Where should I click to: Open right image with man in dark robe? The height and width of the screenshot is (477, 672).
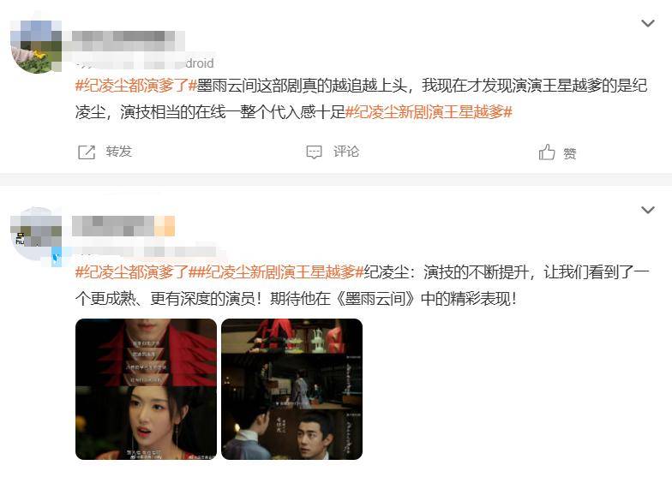point(291,389)
